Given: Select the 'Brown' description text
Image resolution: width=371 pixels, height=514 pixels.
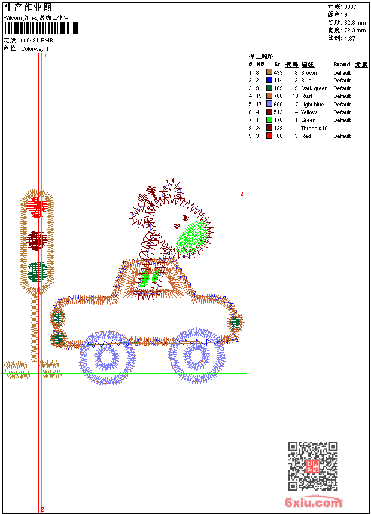Looking at the screenshot, I should 309,73.
